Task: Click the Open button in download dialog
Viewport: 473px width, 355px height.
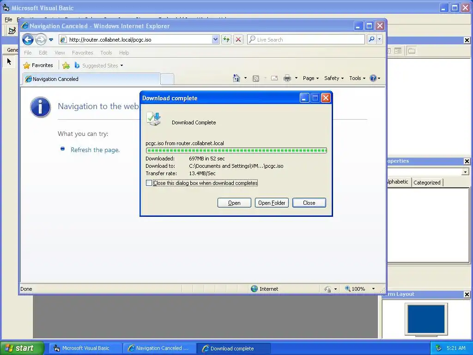Action: [x=234, y=203]
